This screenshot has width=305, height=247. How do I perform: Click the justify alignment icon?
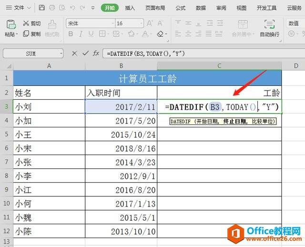(209, 34)
